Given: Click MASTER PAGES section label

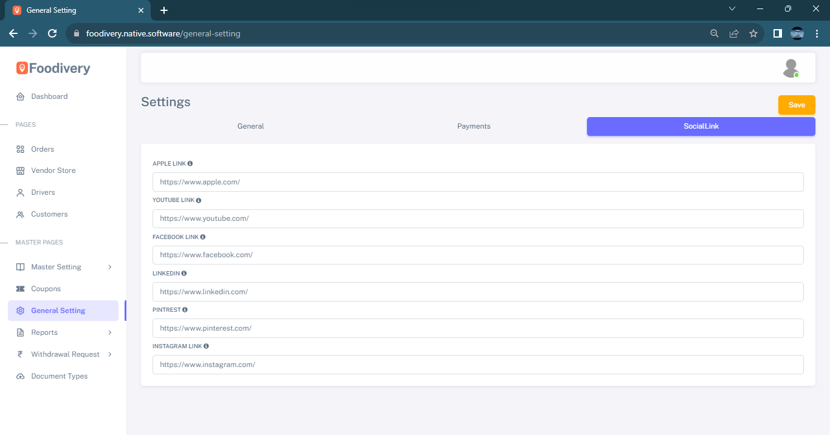Looking at the screenshot, I should click(x=39, y=243).
